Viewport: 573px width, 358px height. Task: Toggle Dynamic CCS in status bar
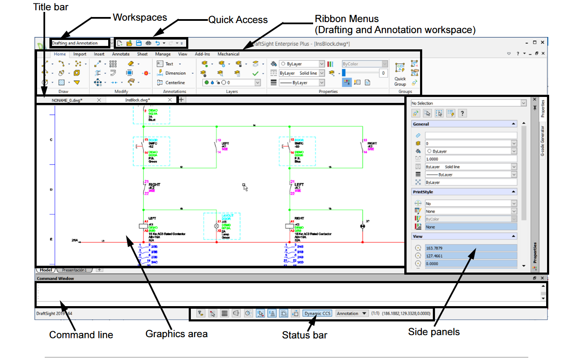(x=317, y=313)
